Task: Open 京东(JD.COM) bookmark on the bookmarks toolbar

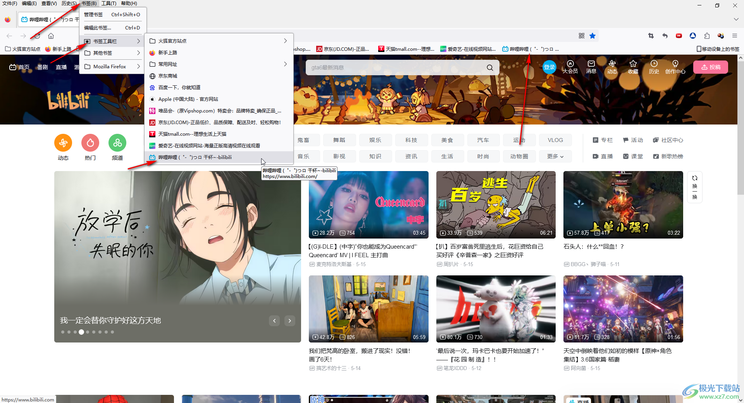Action: [343, 49]
